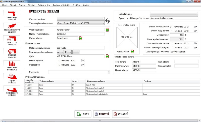Click the NOVÝ button
The image size is (201, 122).
click(x=83, y=114)
